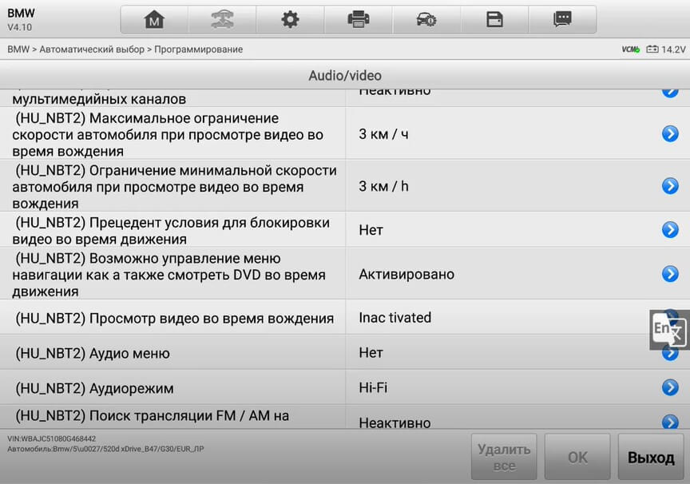The width and height of the screenshot is (690, 484).
Task: Expand the Поиск трансляции FM / AM arrow
Action: (x=670, y=422)
